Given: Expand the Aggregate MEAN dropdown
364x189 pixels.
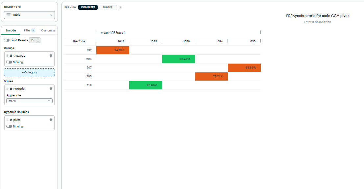Looking at the screenshot, I should pos(29,101).
